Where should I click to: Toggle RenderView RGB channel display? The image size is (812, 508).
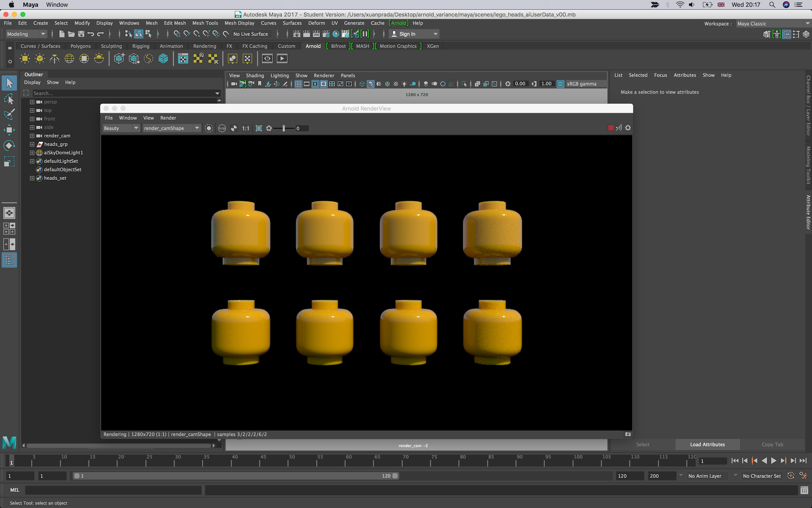(x=222, y=128)
